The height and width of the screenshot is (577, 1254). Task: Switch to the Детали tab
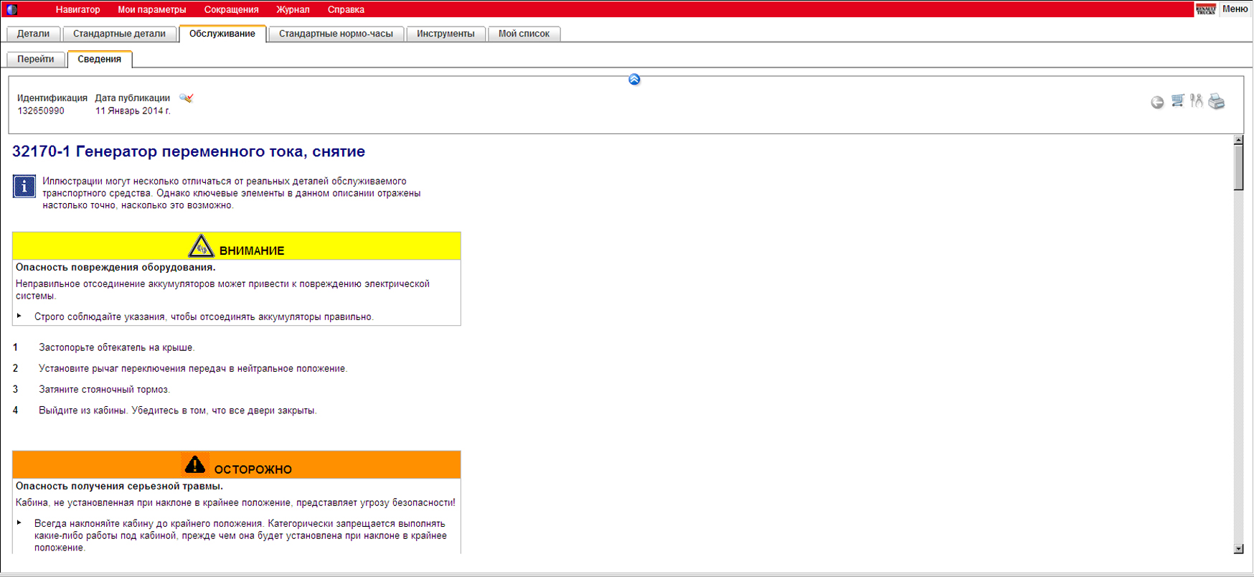point(33,34)
